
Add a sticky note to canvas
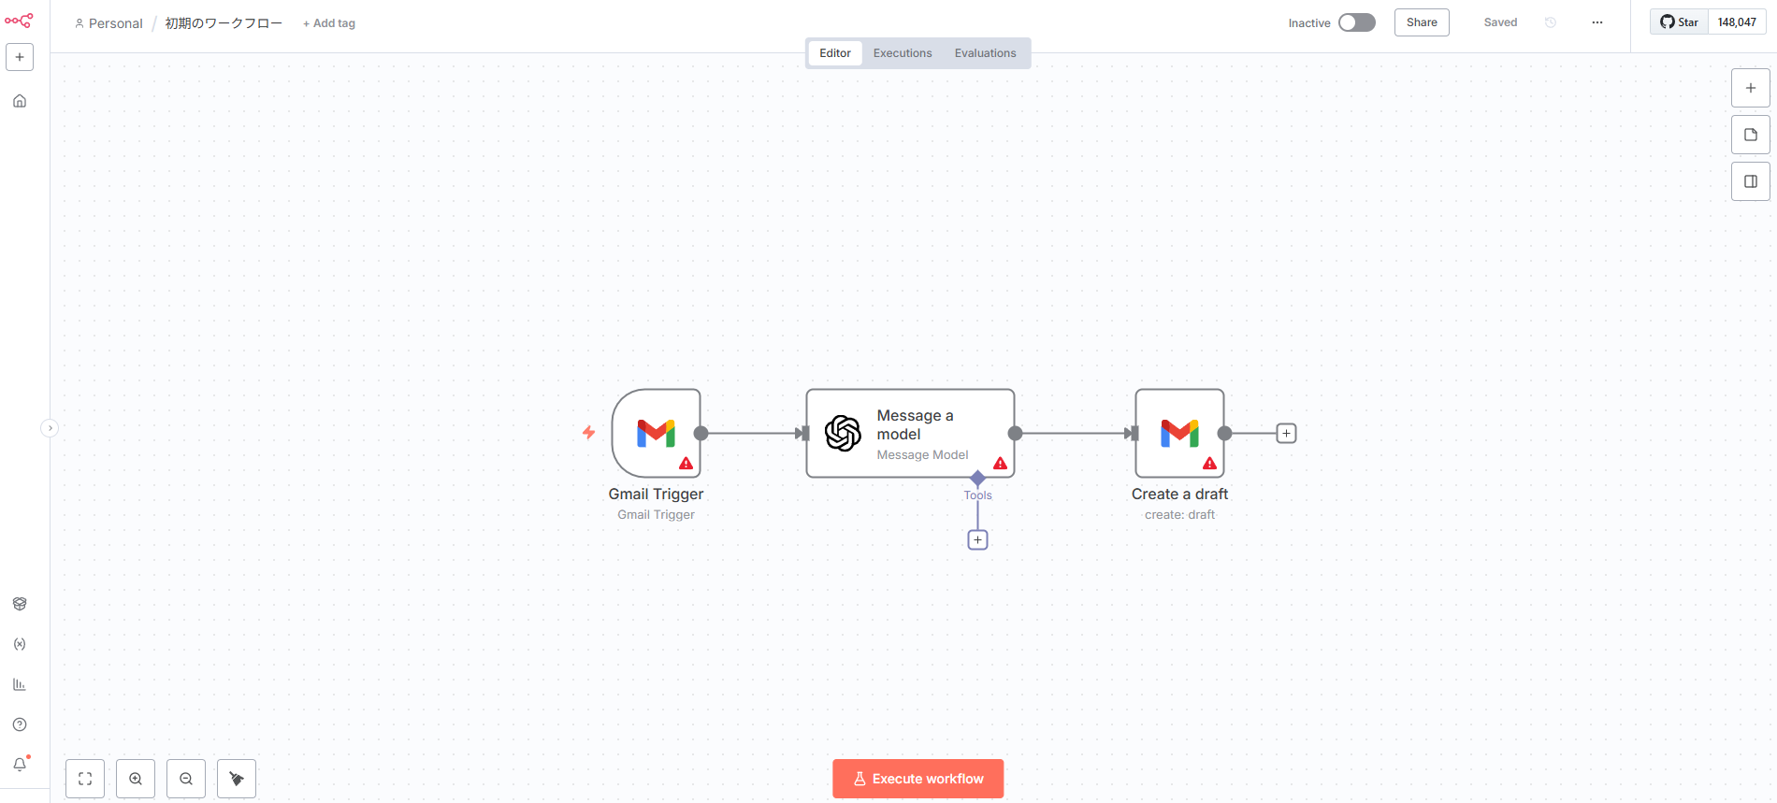tap(1751, 135)
